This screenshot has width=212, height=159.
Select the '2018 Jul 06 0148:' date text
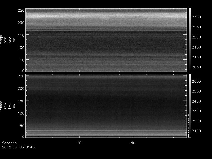tap(19, 147)
